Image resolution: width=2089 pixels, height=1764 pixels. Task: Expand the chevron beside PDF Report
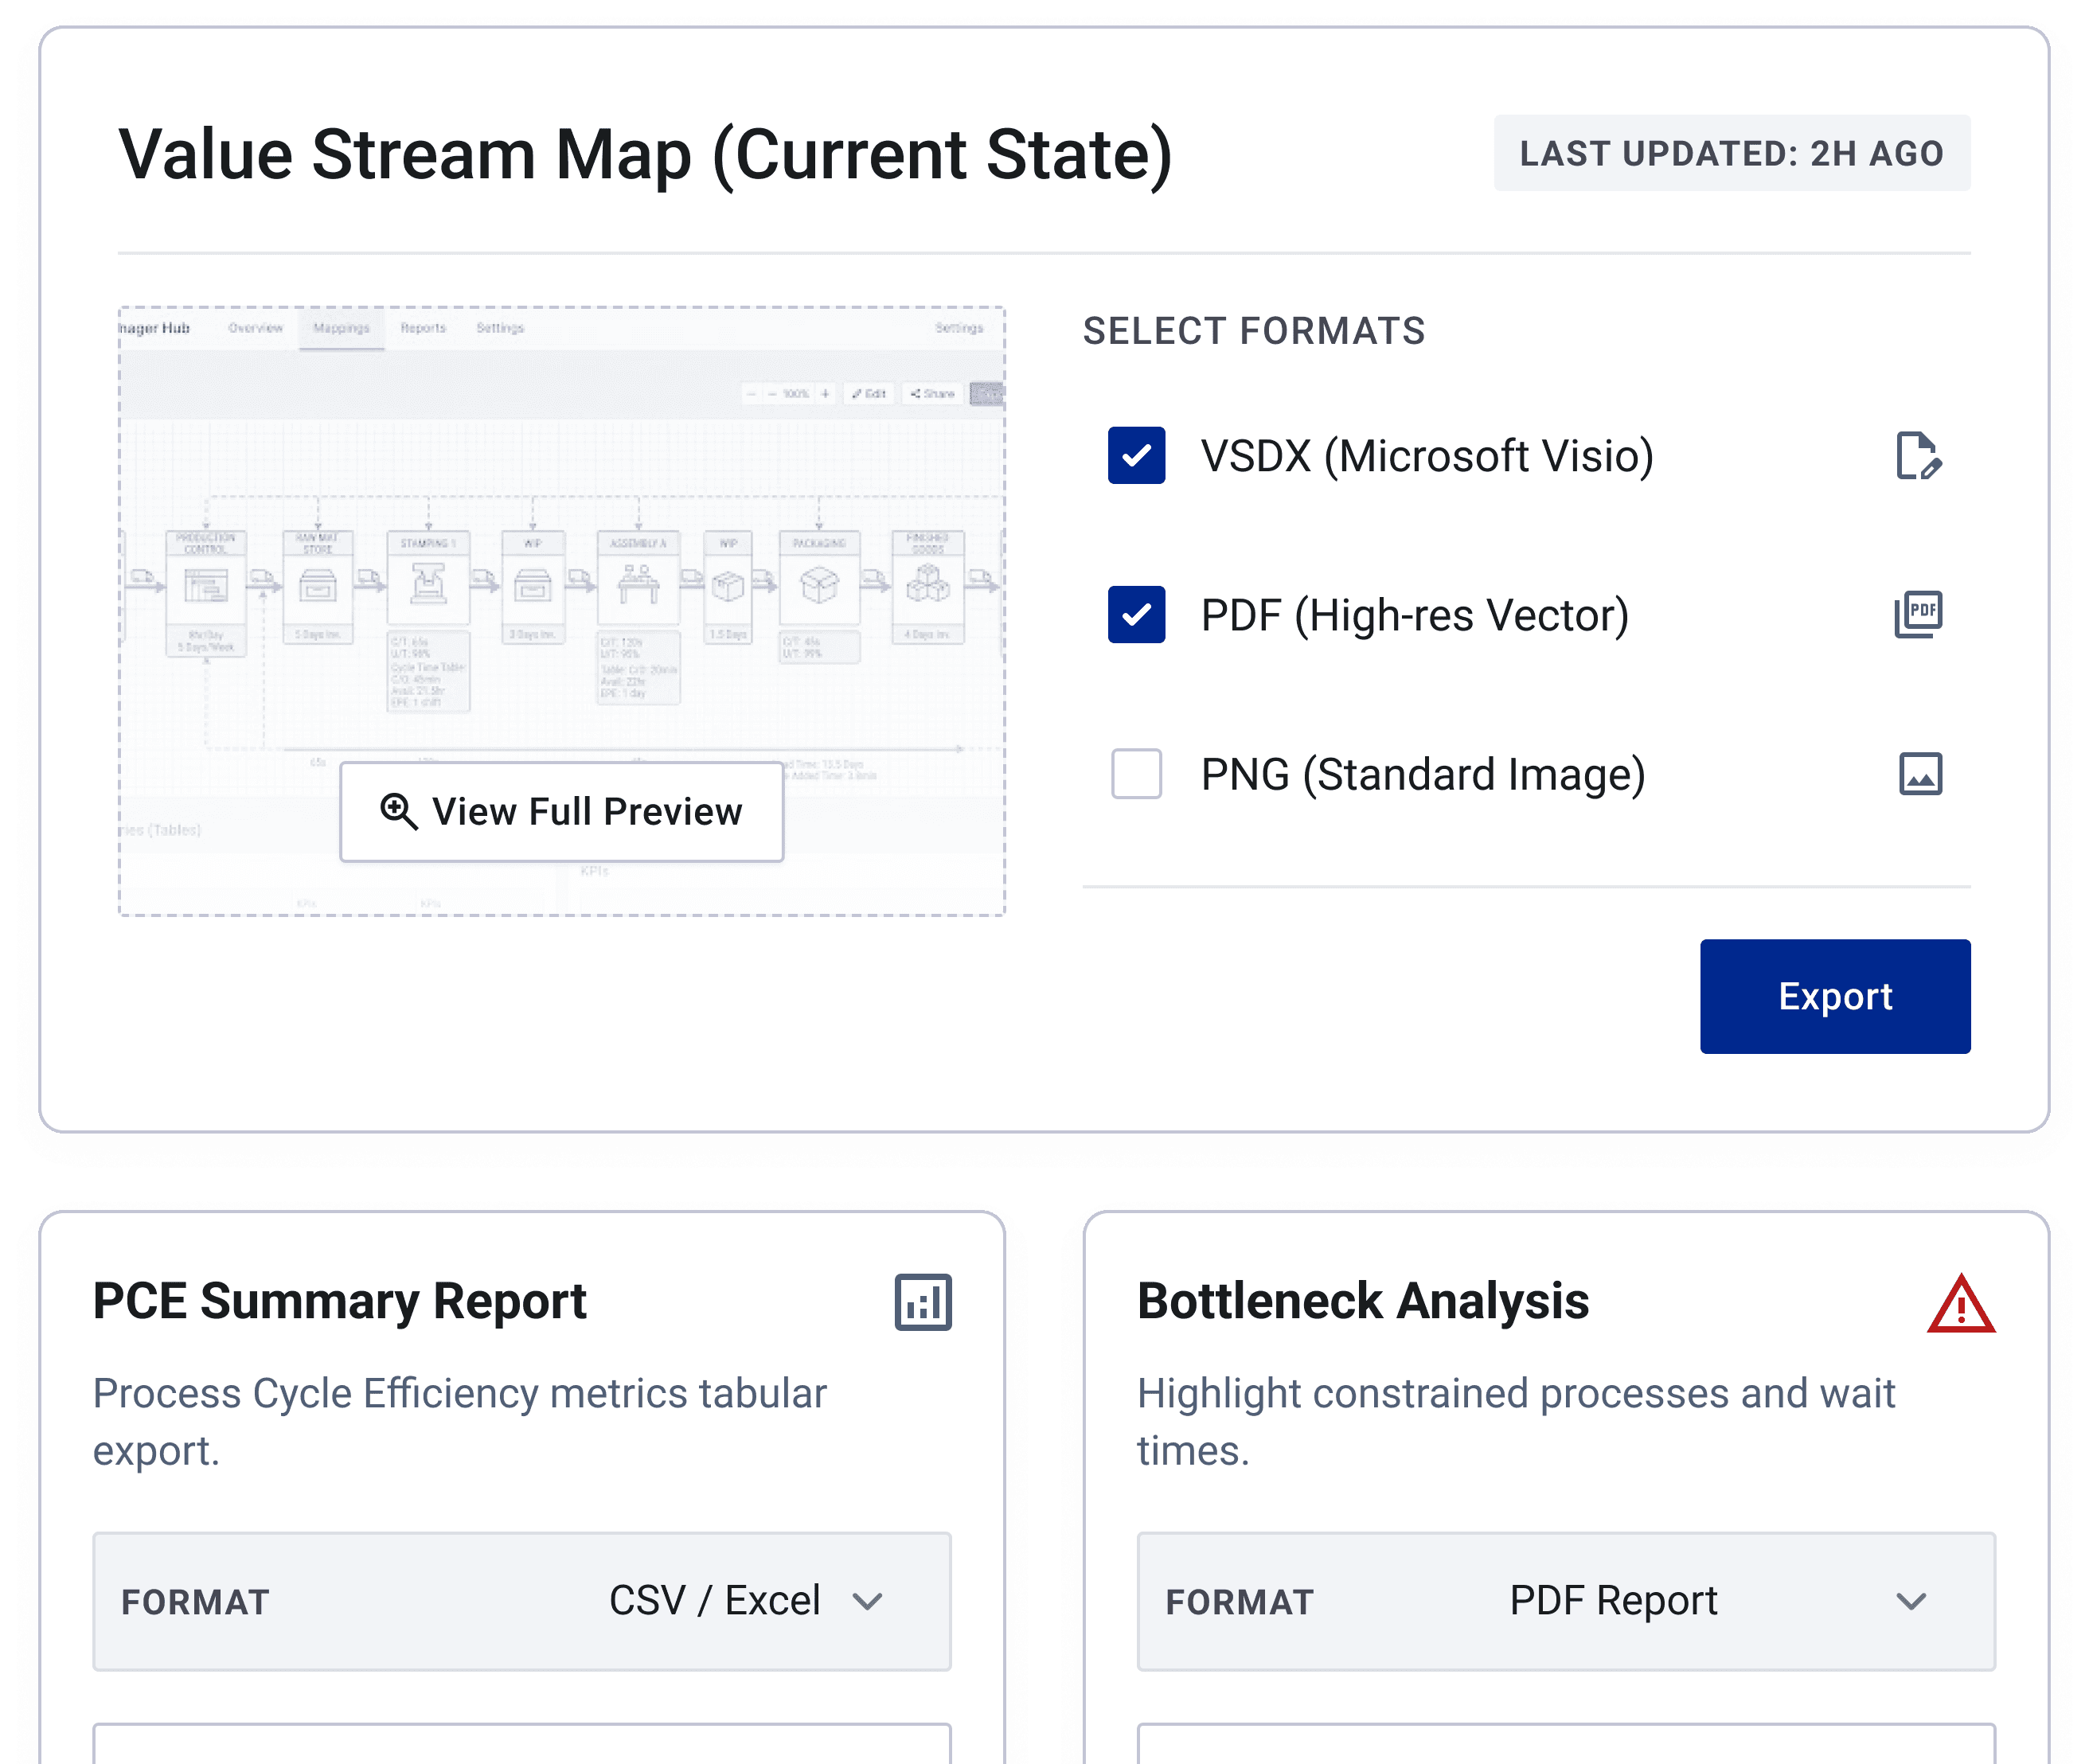point(1911,1602)
